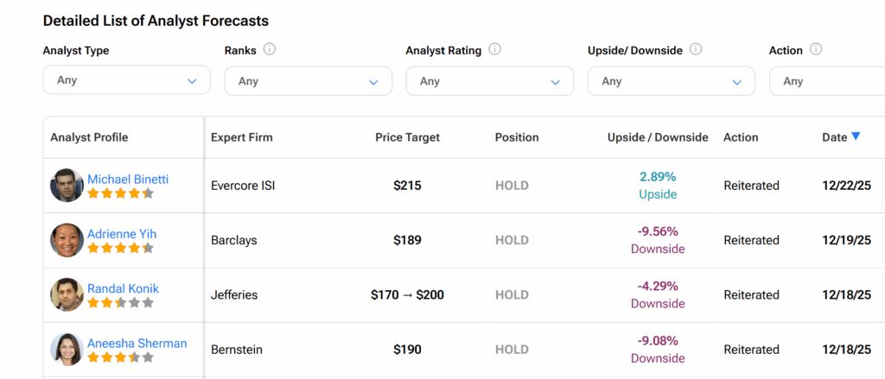Click Randal Konik's star rating
Screen dimensions: 885x379
click(120, 303)
